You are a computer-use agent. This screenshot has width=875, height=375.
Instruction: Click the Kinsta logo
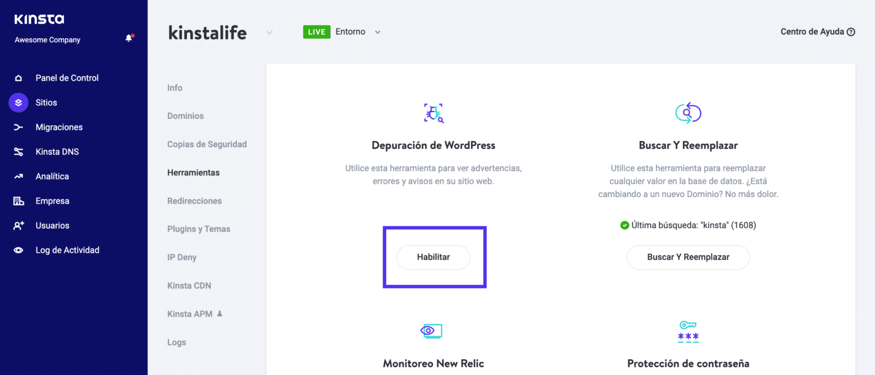(x=39, y=19)
